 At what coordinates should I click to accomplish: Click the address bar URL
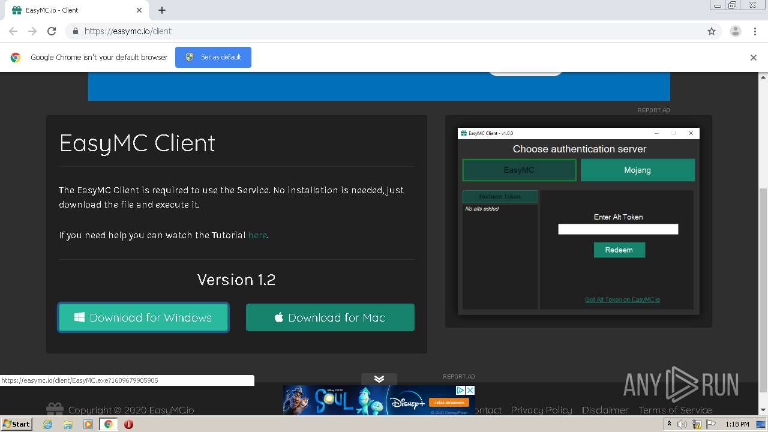click(x=128, y=31)
